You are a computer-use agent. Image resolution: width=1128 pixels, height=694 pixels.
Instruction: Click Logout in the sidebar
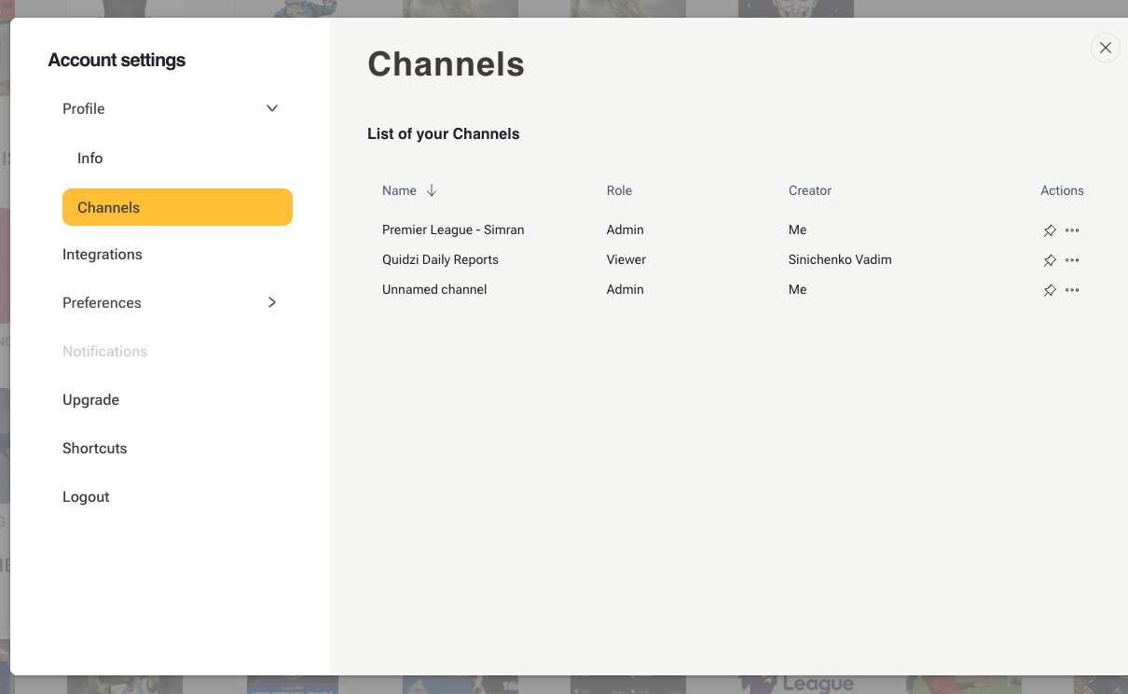point(87,497)
